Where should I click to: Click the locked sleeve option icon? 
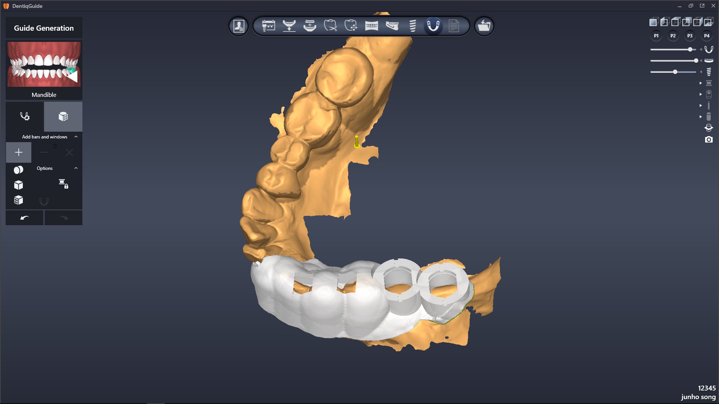pyautogui.click(x=63, y=184)
